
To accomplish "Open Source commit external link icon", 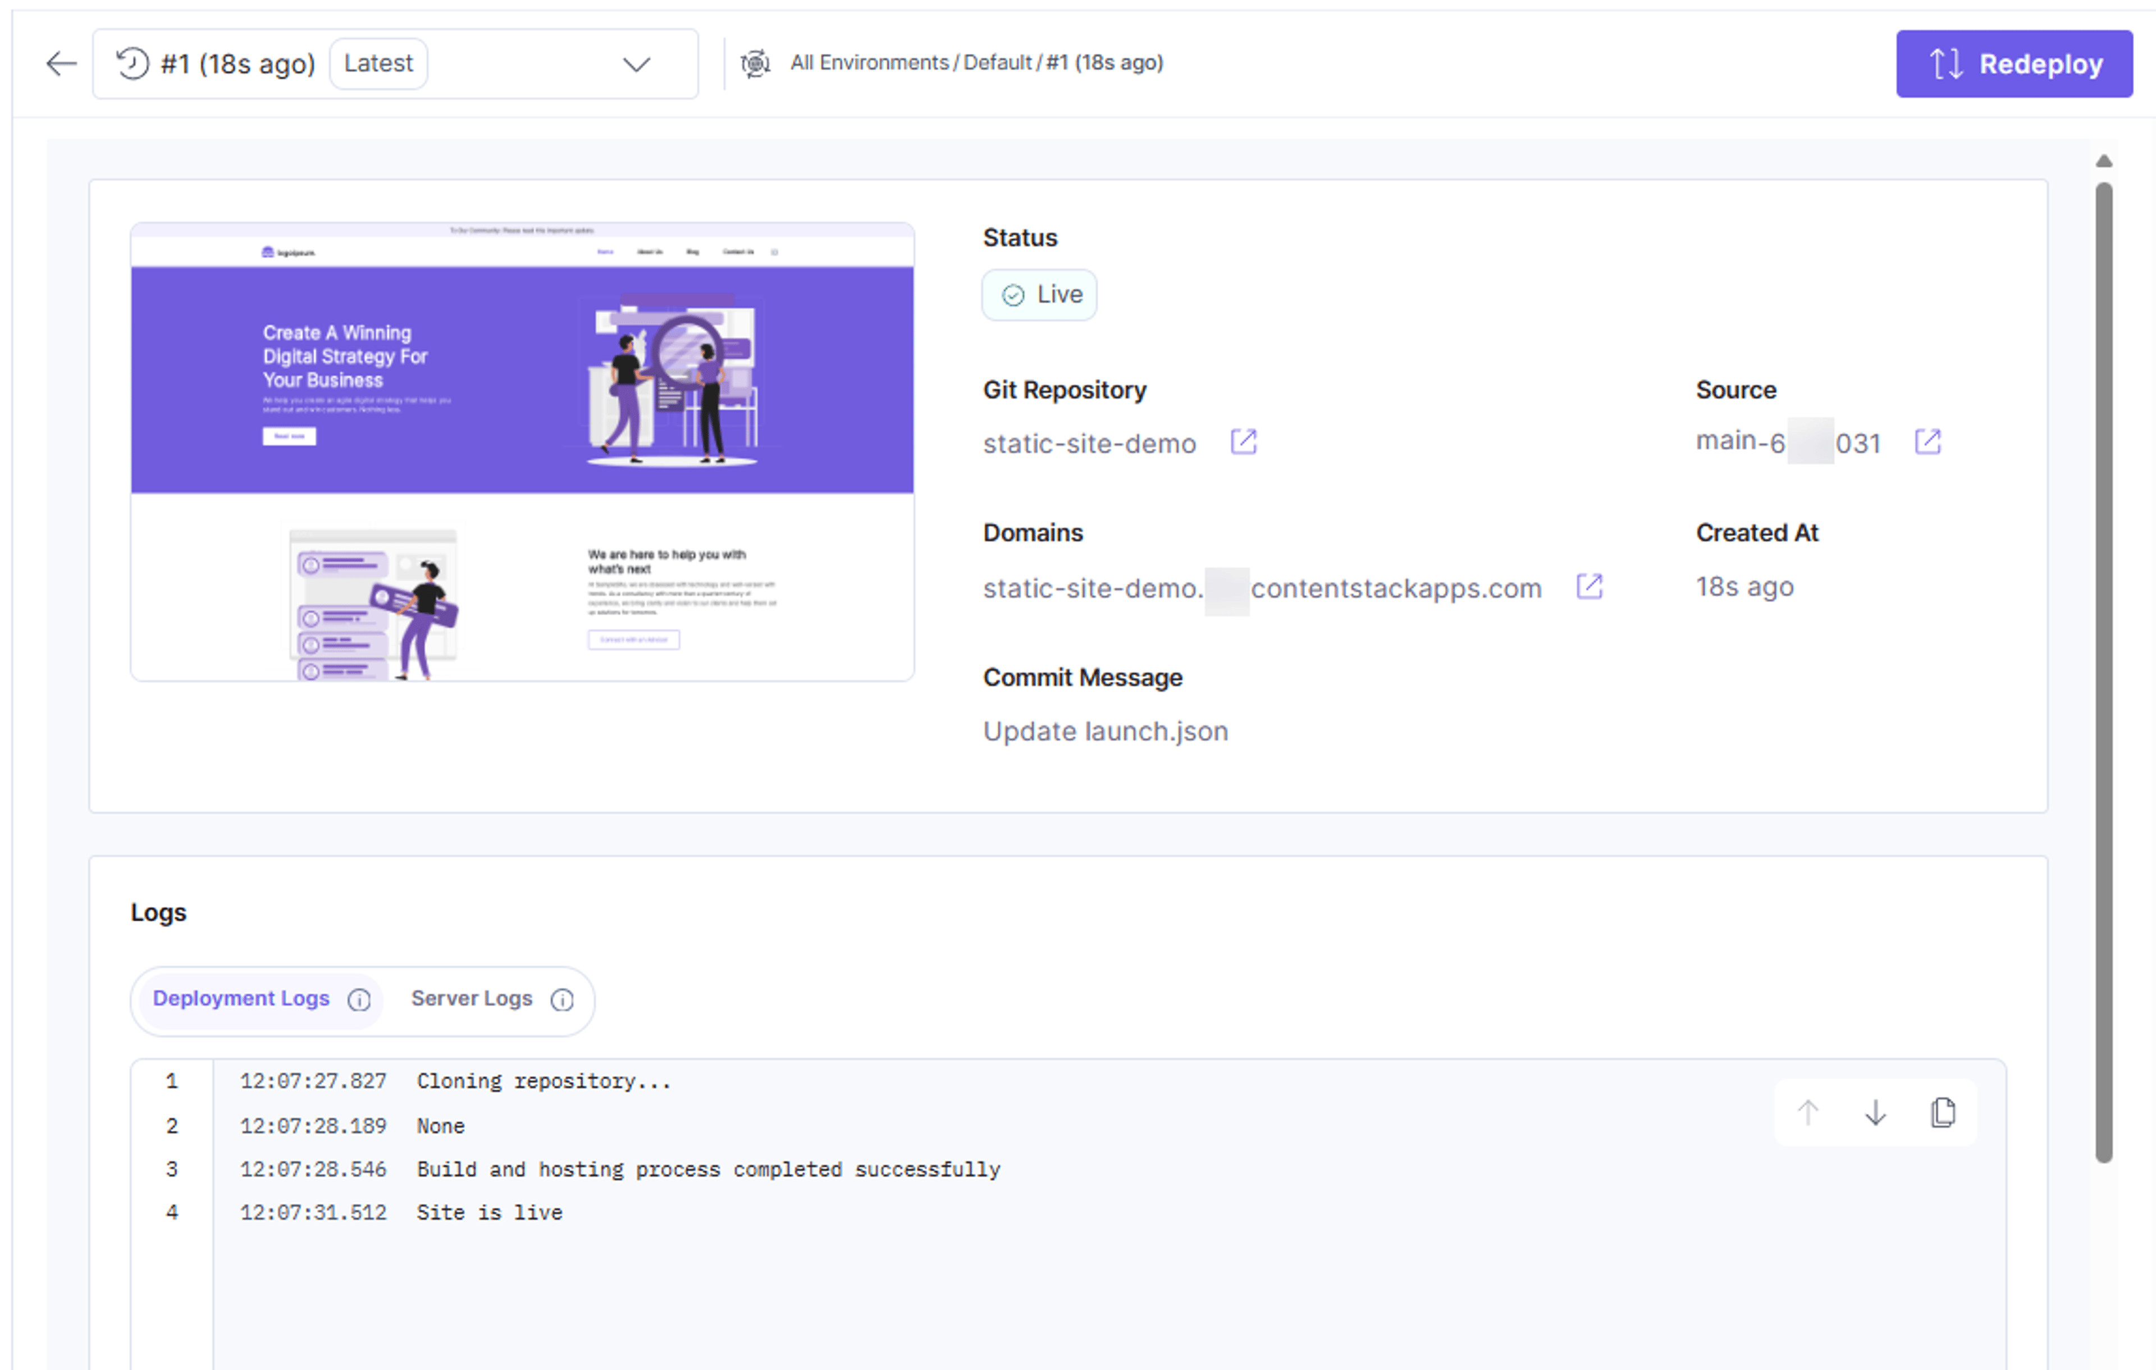I will click(1927, 441).
